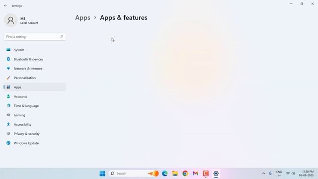Open Personalization settings
318x179 pixels.
point(35,78)
